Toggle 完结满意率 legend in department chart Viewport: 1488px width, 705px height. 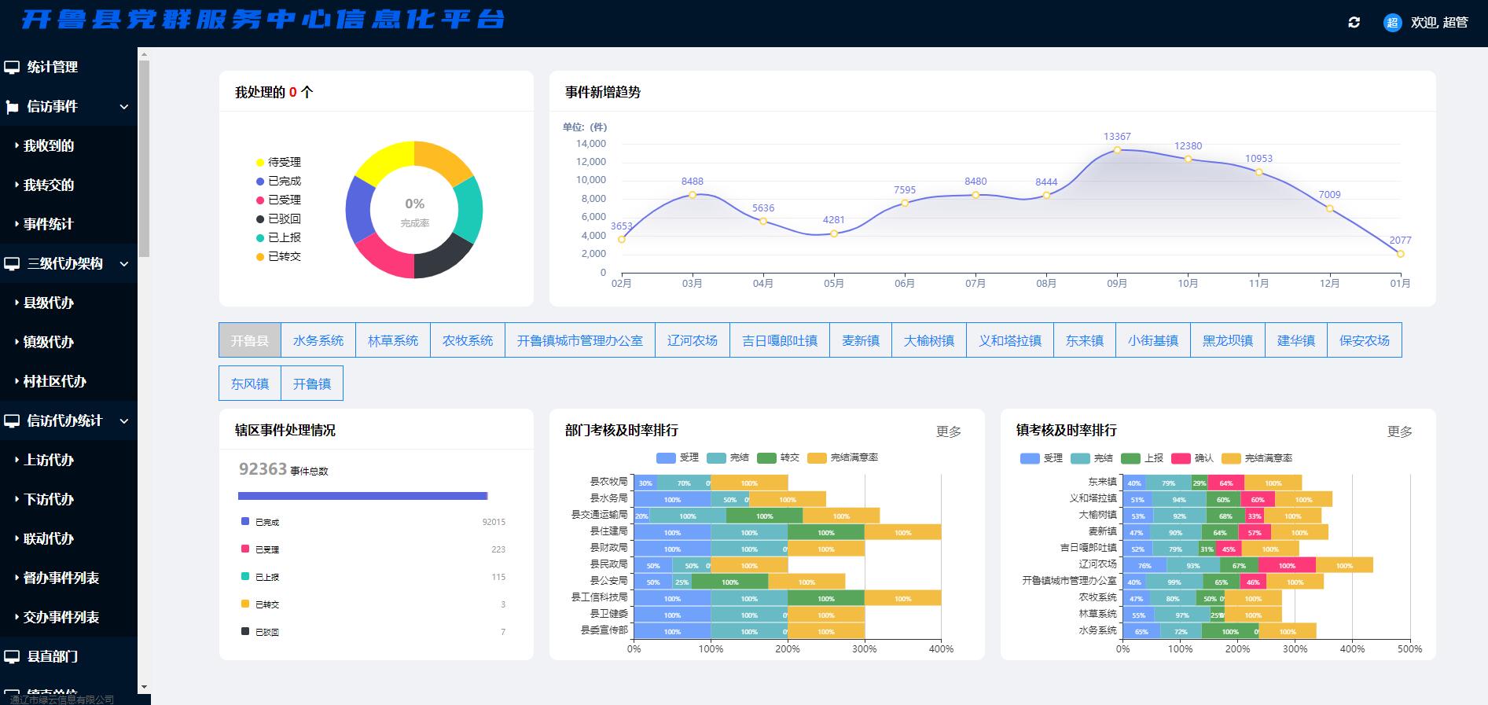pos(843,457)
